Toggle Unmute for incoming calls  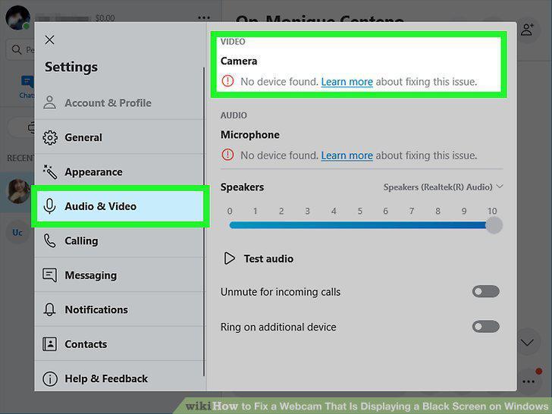click(x=485, y=291)
